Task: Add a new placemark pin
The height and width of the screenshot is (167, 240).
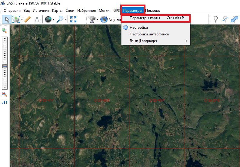Action: (x=215, y=19)
